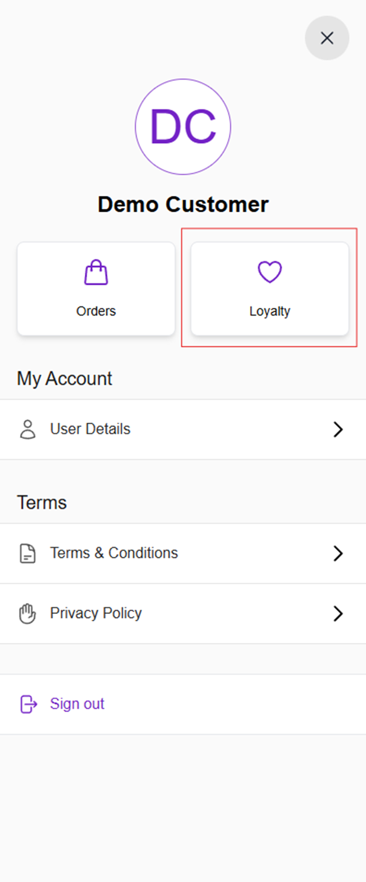Close the account panel with the X button
Image resolution: width=366 pixels, height=882 pixels.
pyautogui.click(x=327, y=38)
